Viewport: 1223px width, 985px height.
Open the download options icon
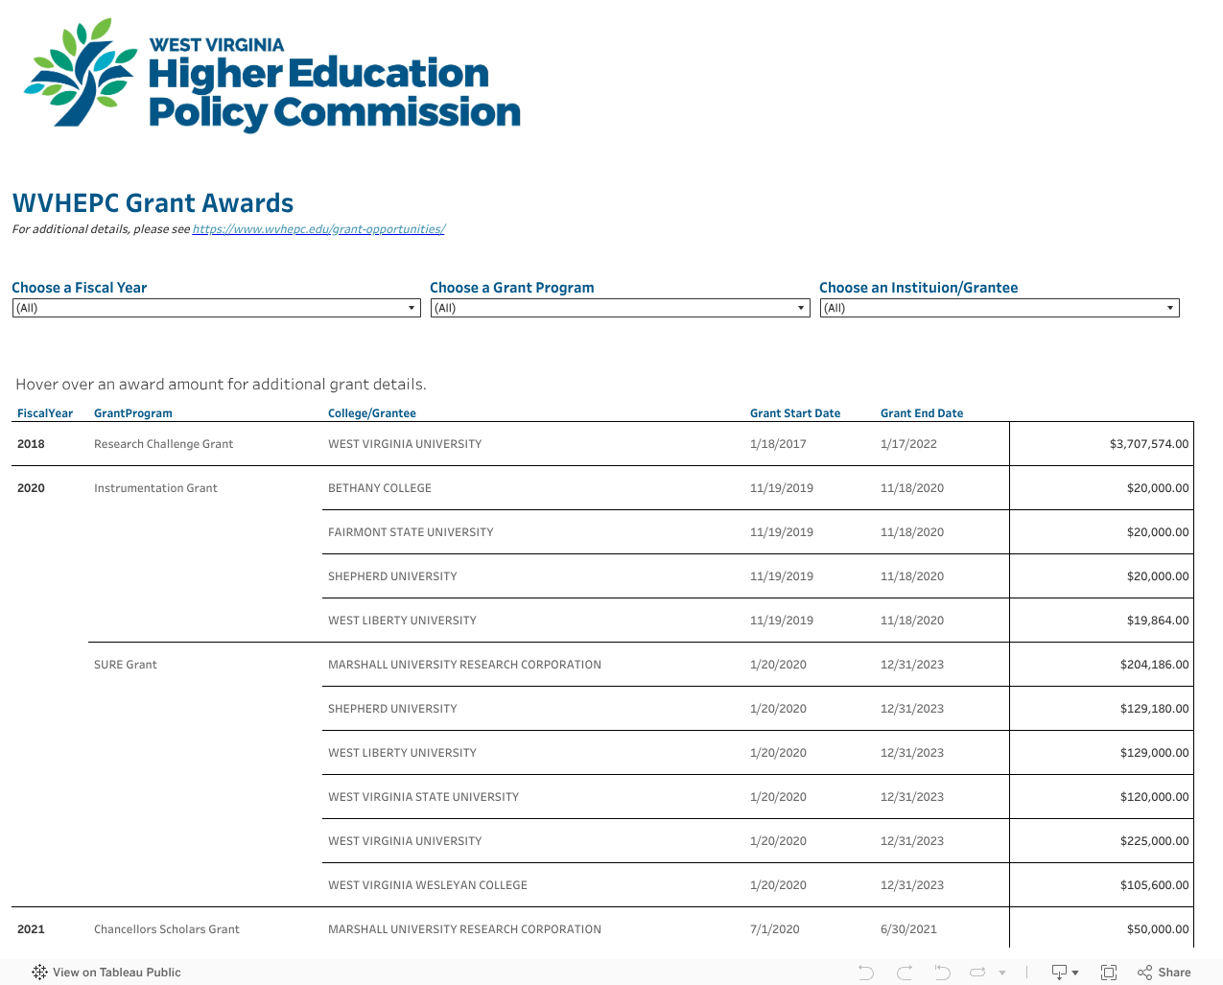[1059, 972]
